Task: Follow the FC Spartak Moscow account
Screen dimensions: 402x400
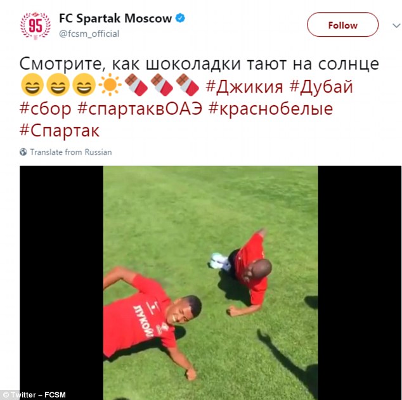Action: point(342,25)
